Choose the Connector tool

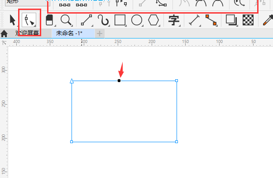pyautogui.click(x=211, y=20)
